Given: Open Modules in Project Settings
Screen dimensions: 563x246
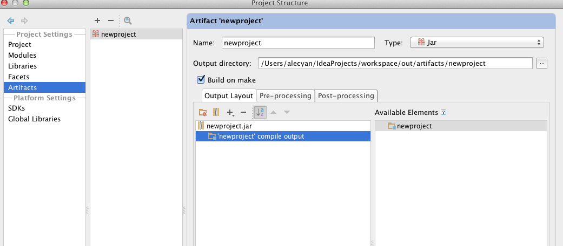Looking at the screenshot, I should pyautogui.click(x=22, y=55).
